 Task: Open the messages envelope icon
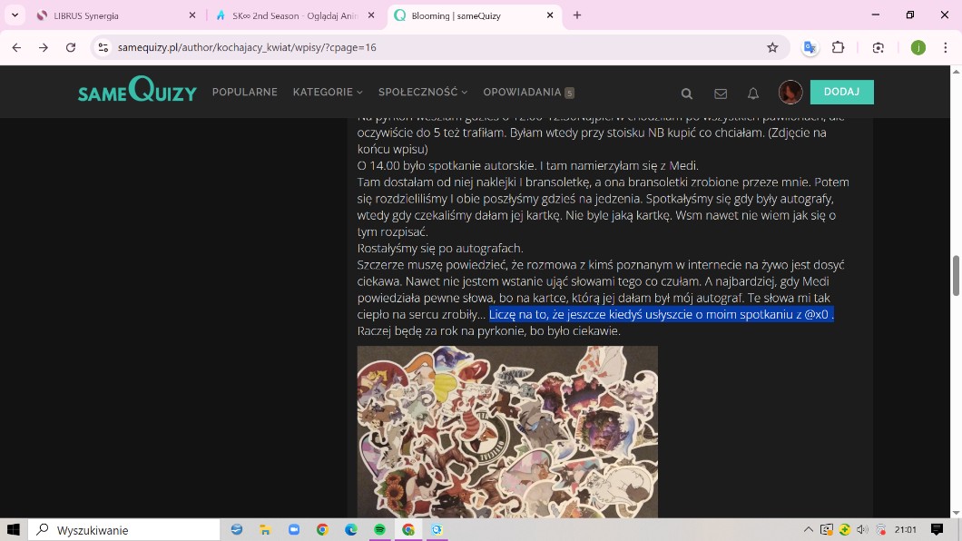[721, 93]
